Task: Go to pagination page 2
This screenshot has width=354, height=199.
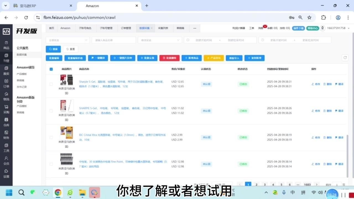Action: [x=256, y=185]
